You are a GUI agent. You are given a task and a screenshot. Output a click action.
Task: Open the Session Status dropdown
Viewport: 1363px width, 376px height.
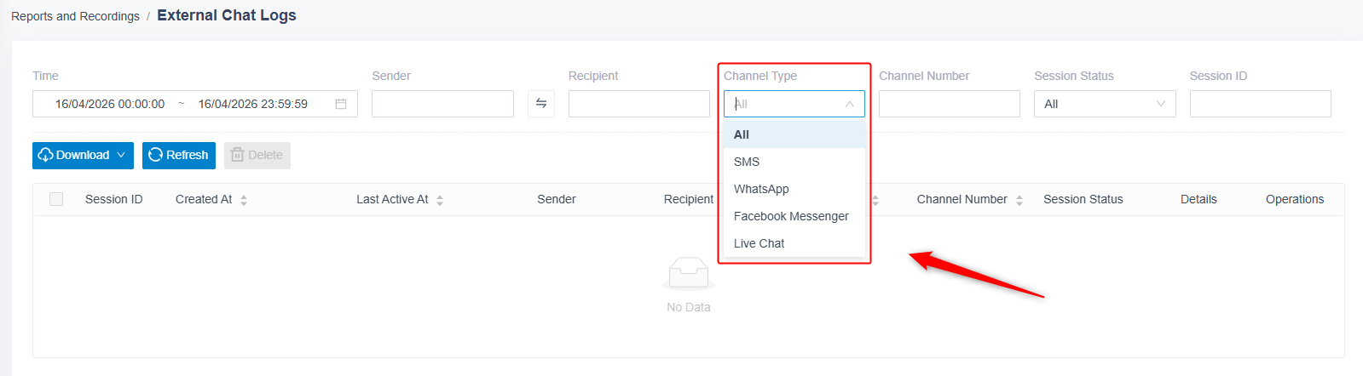pos(1105,104)
